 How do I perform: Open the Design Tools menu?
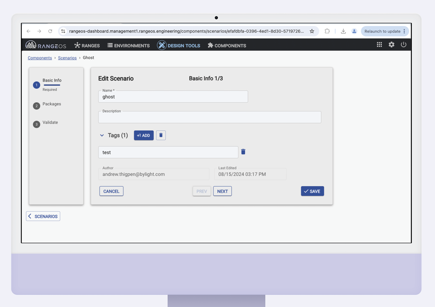pos(178,45)
